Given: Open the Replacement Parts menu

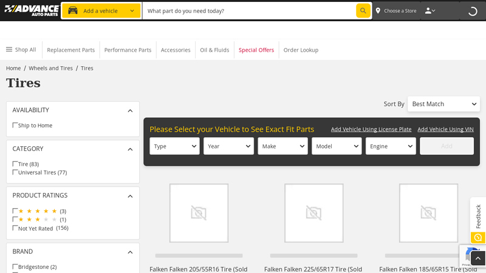Looking at the screenshot, I should pos(70,50).
